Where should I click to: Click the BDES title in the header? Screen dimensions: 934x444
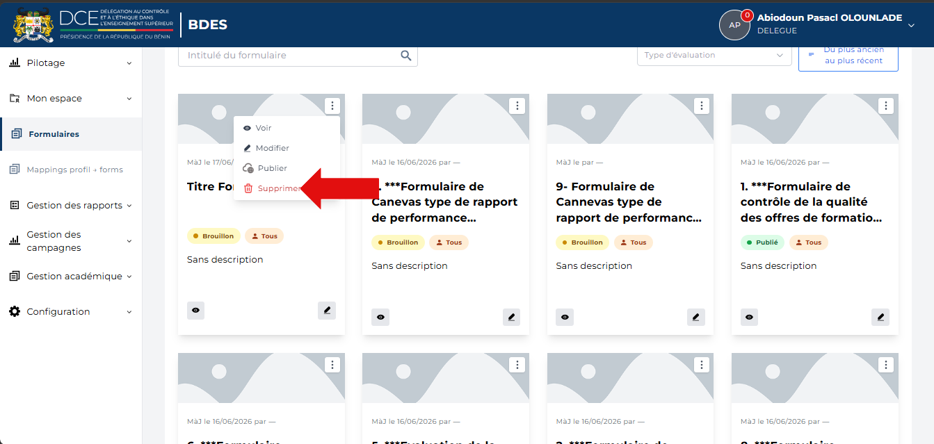(207, 25)
